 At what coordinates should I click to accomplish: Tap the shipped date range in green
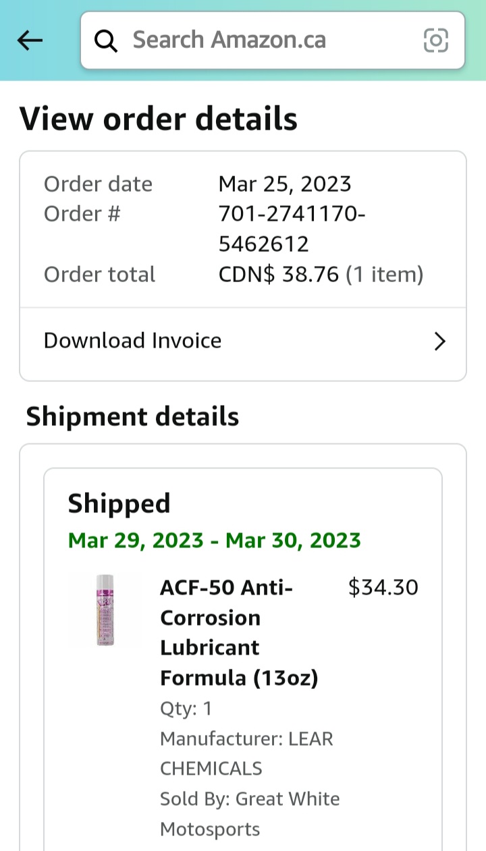click(215, 540)
